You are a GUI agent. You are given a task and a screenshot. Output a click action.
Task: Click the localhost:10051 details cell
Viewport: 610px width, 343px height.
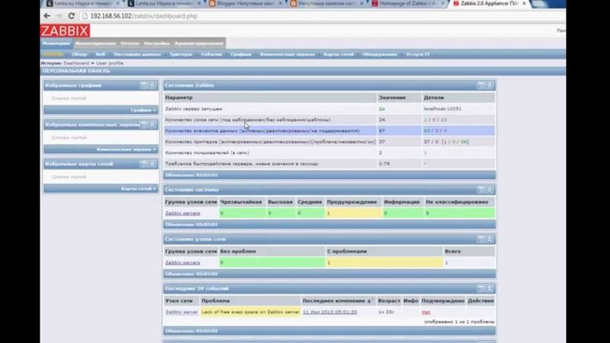pyautogui.click(x=442, y=109)
